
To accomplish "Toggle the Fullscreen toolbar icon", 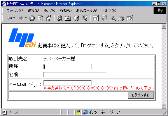I will [x=96, y=18].
